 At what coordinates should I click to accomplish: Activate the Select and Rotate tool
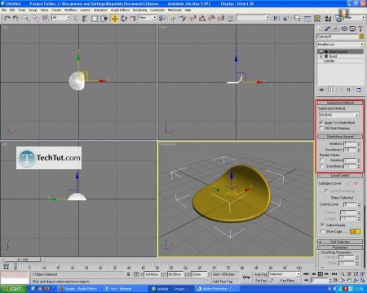pyautogui.click(x=124, y=19)
